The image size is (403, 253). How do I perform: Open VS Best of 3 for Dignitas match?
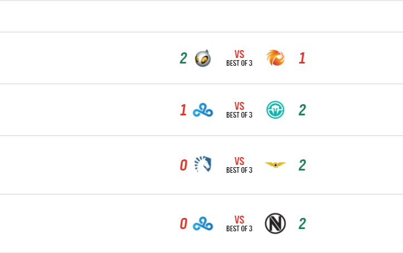pyautogui.click(x=239, y=58)
